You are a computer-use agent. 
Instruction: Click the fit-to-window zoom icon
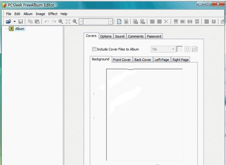tap(68, 21)
